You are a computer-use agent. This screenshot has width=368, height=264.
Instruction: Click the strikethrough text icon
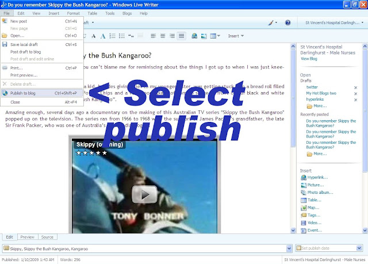[x=94, y=36]
